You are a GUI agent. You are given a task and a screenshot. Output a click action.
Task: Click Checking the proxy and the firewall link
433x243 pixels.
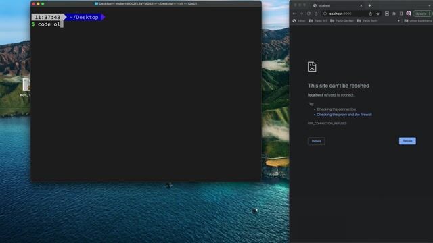(344, 115)
